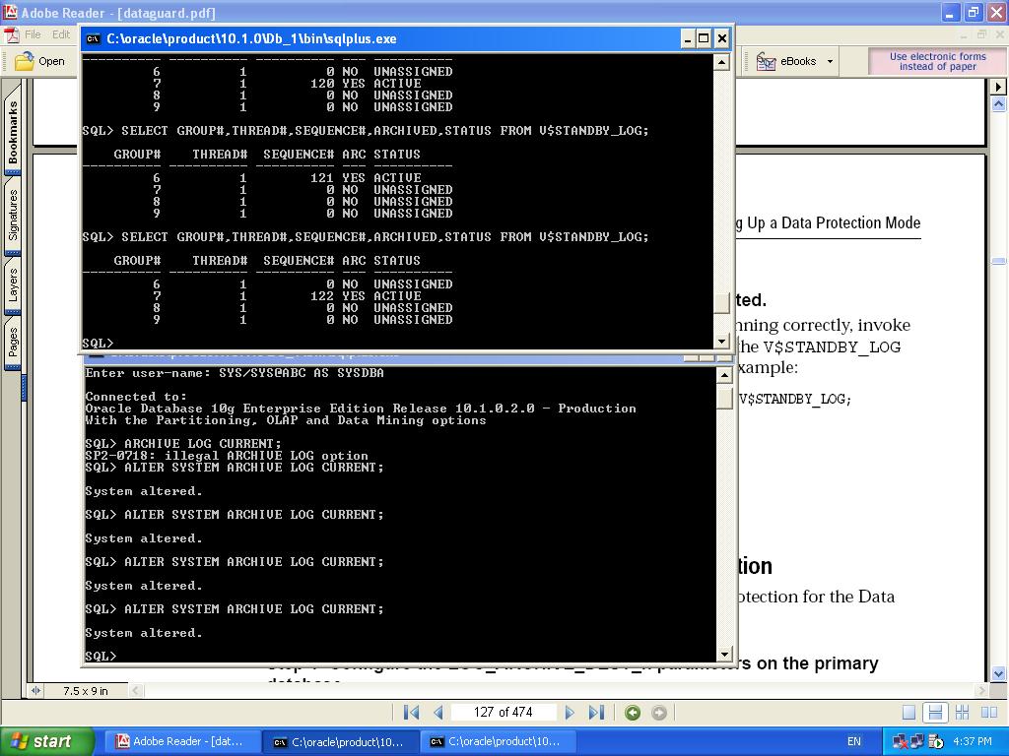Screen dimensions: 1009x756
Task: Open the Pages side tab
Action: (13, 342)
